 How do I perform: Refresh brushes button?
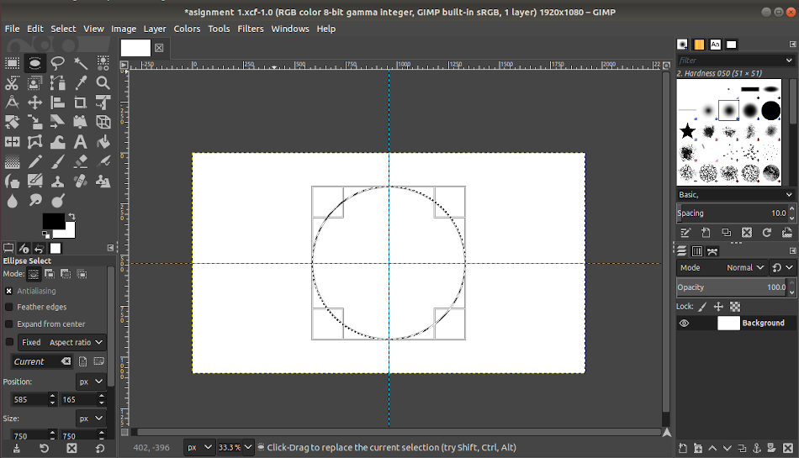point(767,233)
